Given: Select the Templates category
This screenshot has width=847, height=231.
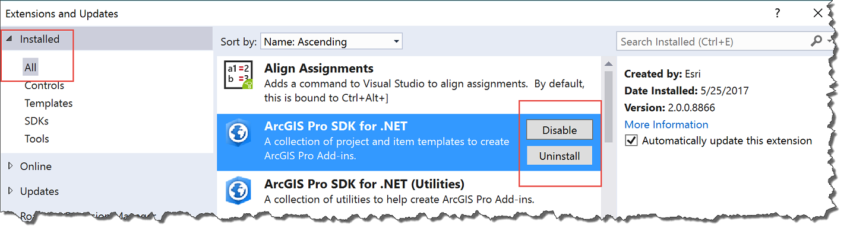Looking at the screenshot, I should click(48, 103).
